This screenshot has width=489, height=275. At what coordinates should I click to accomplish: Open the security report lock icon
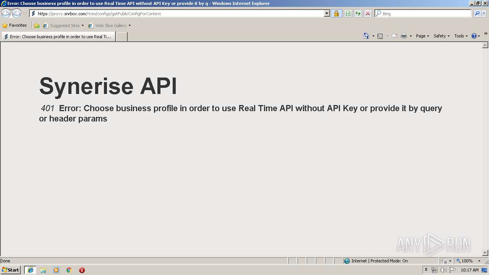pyautogui.click(x=336, y=13)
